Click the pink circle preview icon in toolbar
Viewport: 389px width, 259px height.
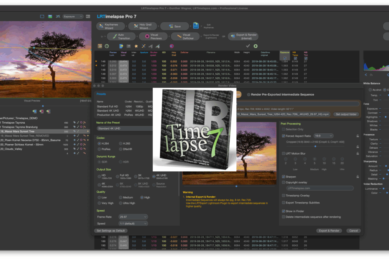click(x=171, y=46)
